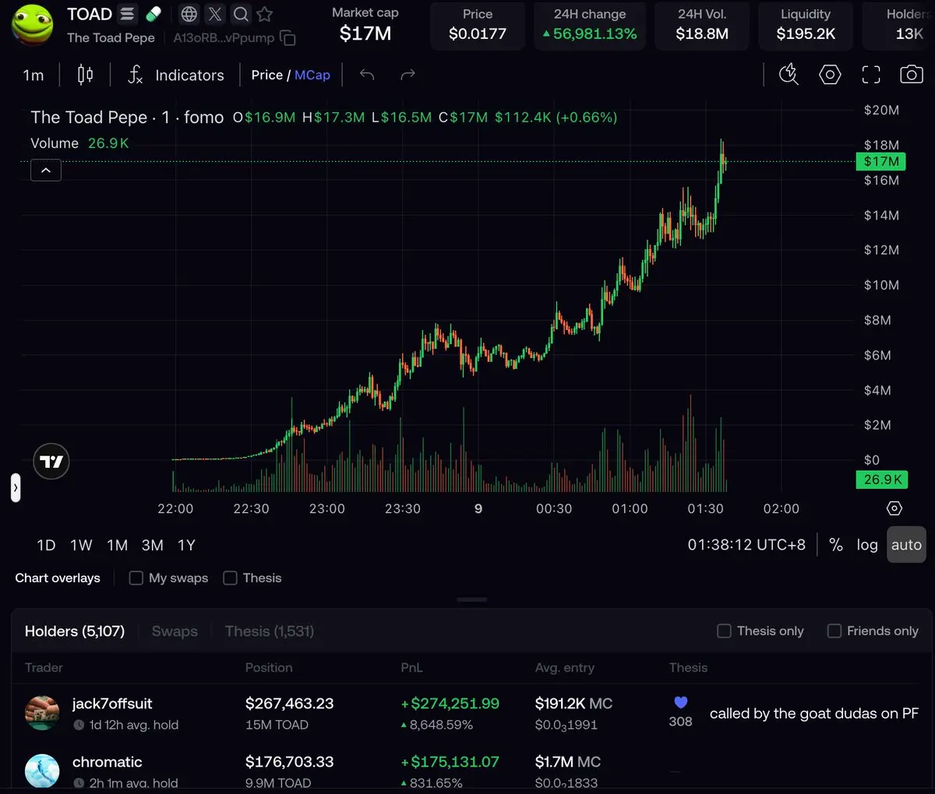Toggle percent scale
The height and width of the screenshot is (794, 935).
click(x=836, y=545)
